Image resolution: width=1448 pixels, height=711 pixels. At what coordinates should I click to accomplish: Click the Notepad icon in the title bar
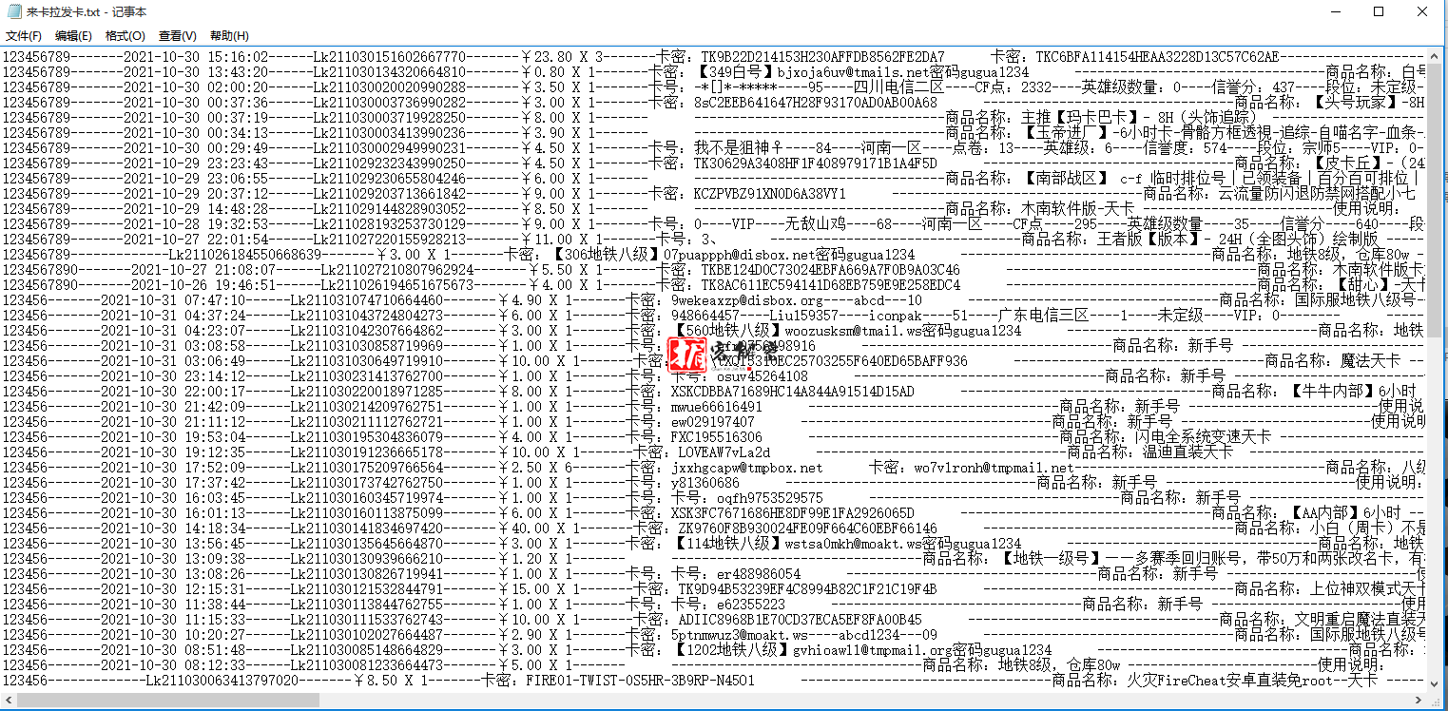(x=13, y=11)
